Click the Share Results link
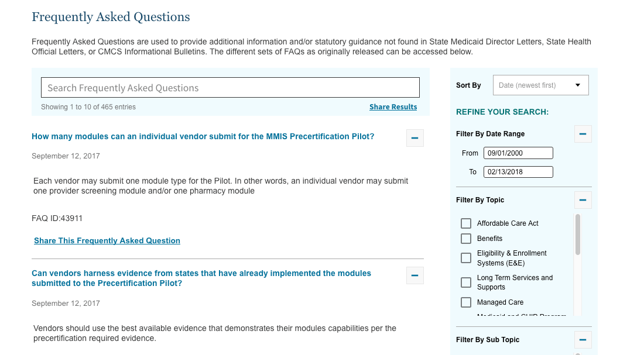 pos(393,106)
